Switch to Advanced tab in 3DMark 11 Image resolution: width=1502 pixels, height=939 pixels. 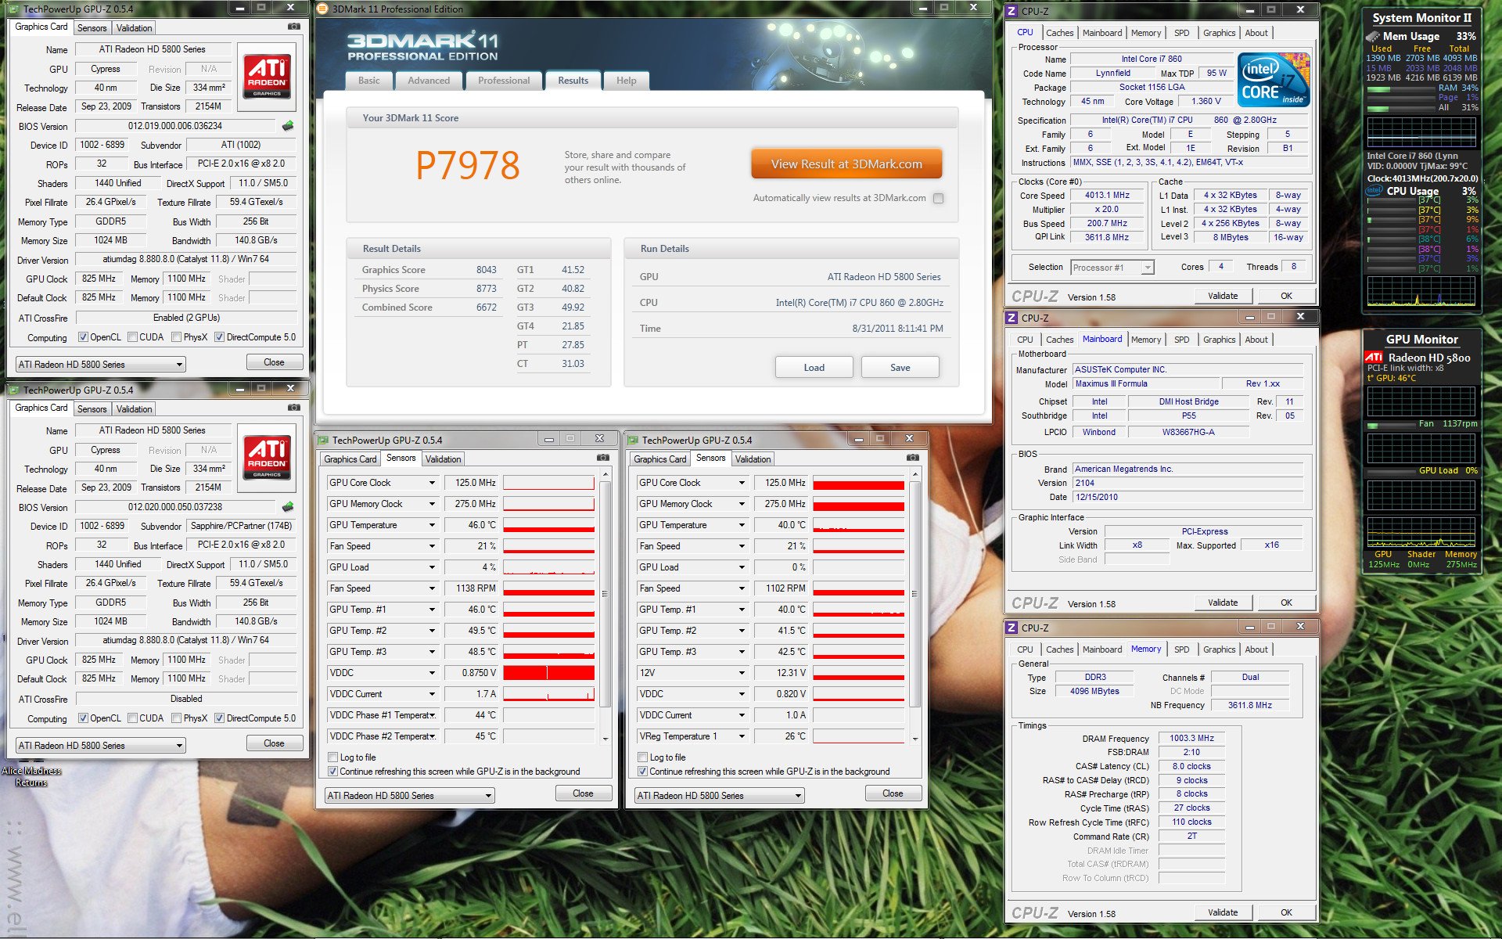(x=429, y=81)
